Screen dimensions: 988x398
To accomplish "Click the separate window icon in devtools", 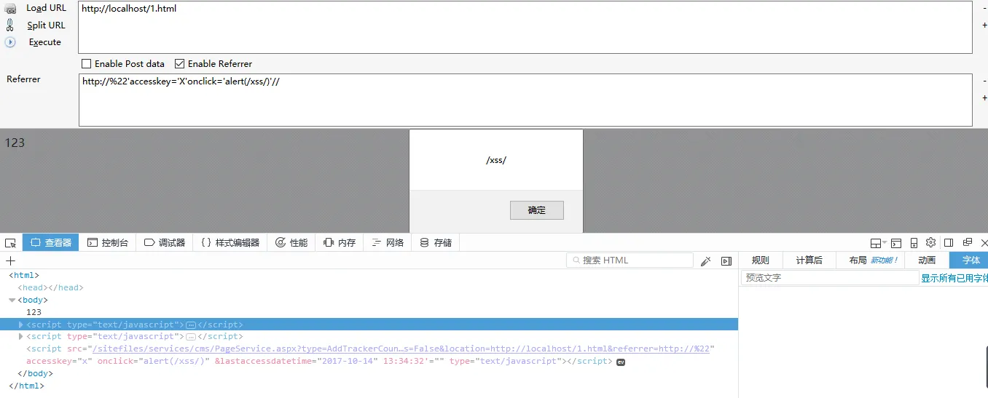I will [968, 243].
